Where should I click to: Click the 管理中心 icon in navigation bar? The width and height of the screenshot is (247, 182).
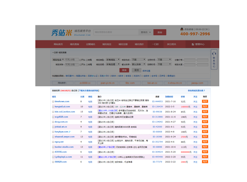tap(192, 44)
